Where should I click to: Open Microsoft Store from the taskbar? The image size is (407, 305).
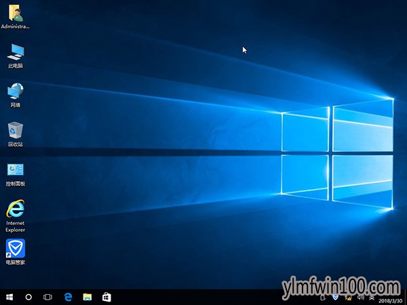(x=106, y=297)
